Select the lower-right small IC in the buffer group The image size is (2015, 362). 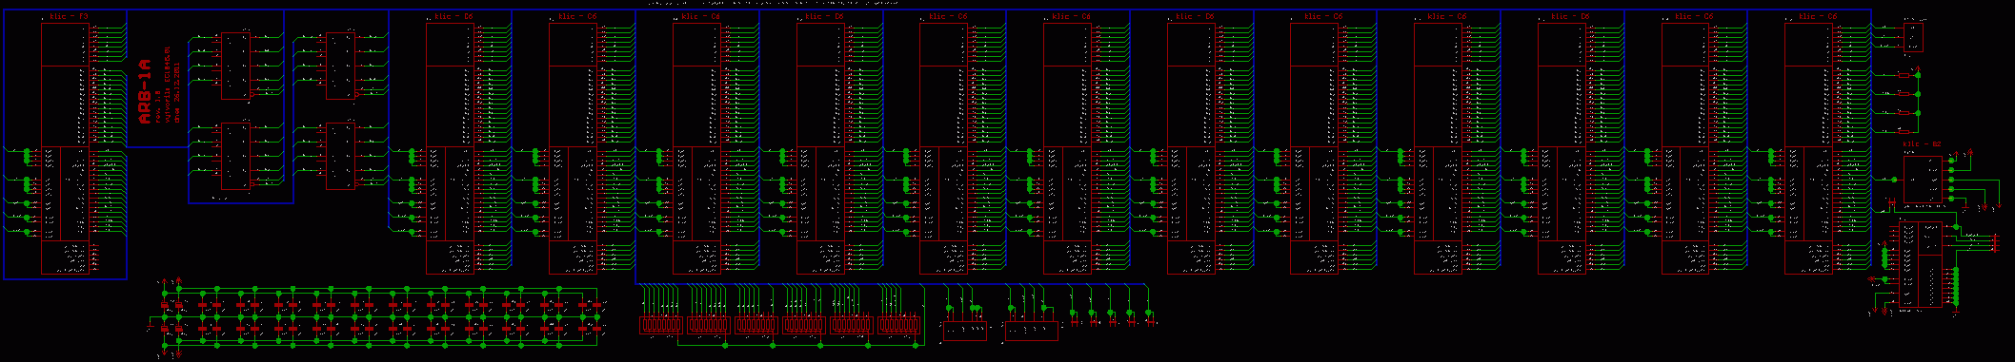pyautogui.click(x=341, y=156)
